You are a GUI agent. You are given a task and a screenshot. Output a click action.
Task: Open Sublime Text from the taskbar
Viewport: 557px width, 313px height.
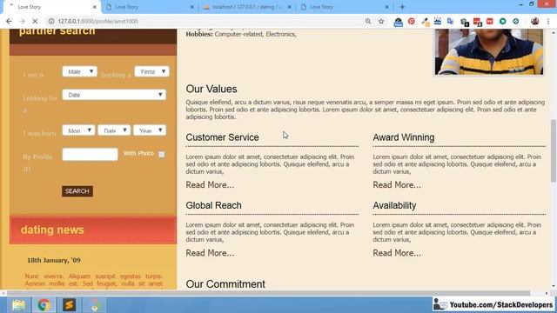pos(70,305)
